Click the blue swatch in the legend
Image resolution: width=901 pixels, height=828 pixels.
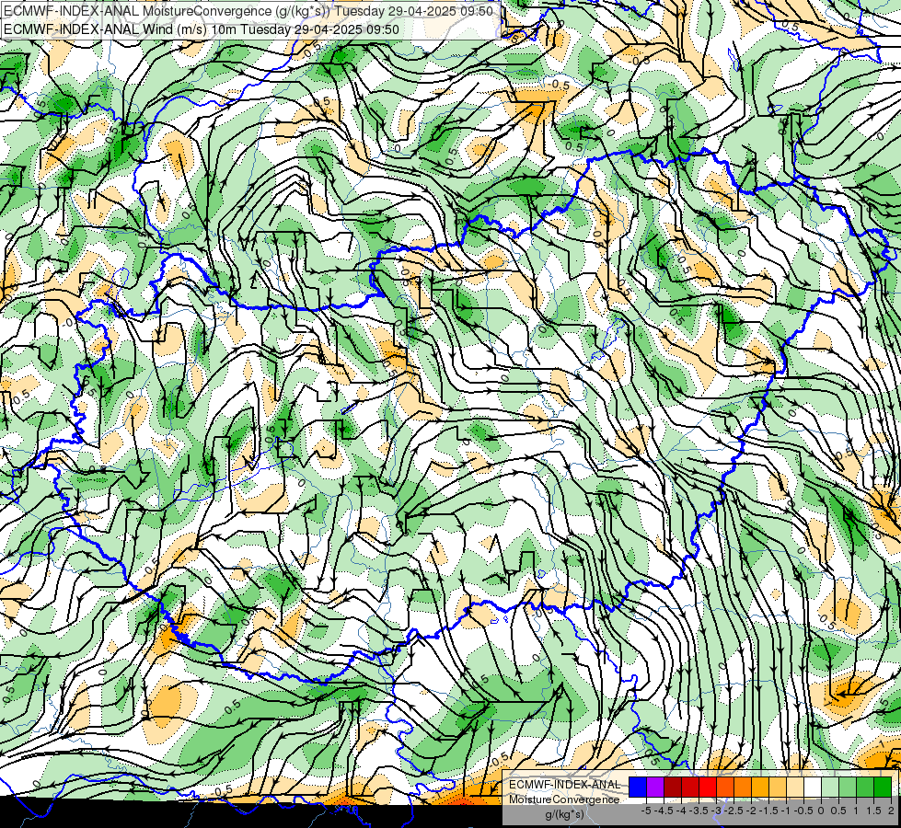[x=638, y=788]
